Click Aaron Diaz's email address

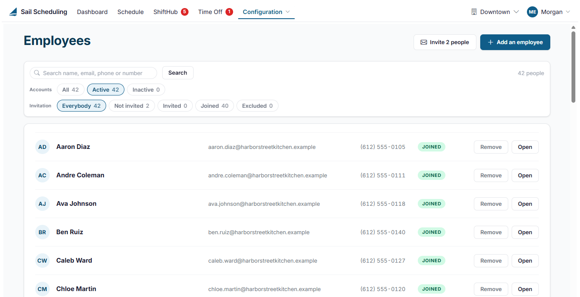tap(262, 147)
